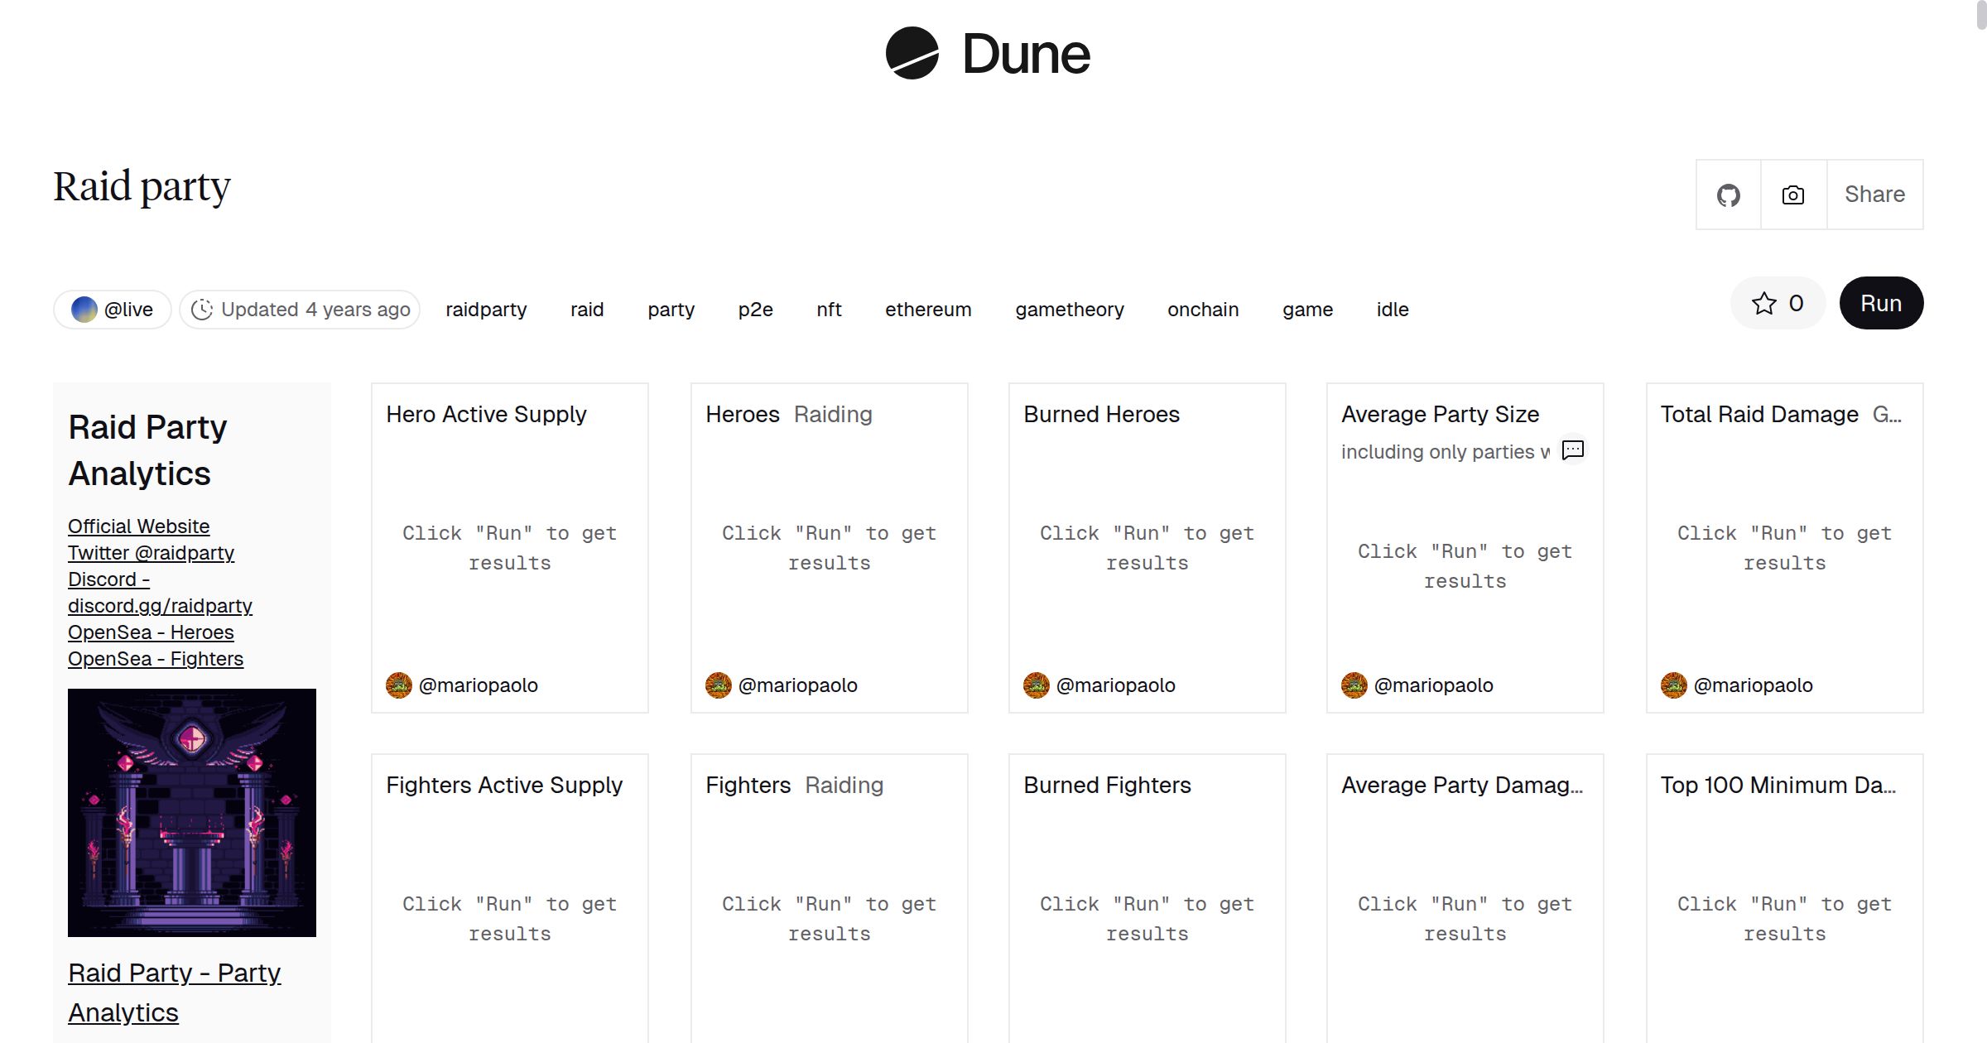
Task: Click the Dune logo
Action: 988,54
